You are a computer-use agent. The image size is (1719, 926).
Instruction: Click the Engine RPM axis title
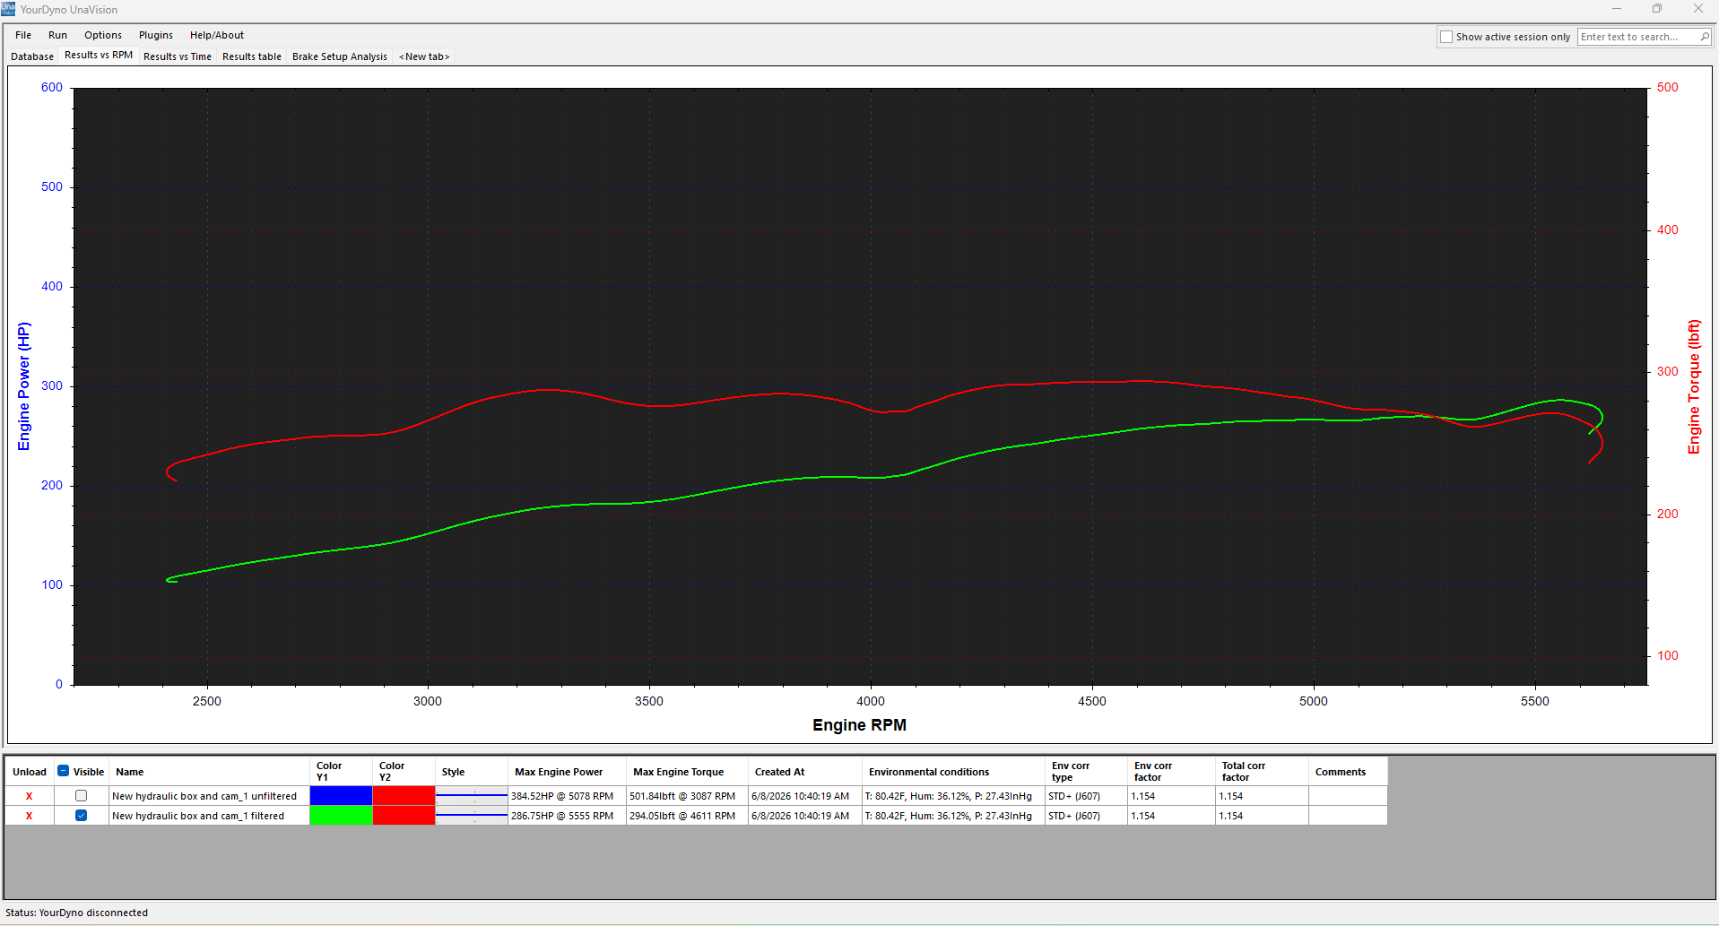click(x=859, y=725)
